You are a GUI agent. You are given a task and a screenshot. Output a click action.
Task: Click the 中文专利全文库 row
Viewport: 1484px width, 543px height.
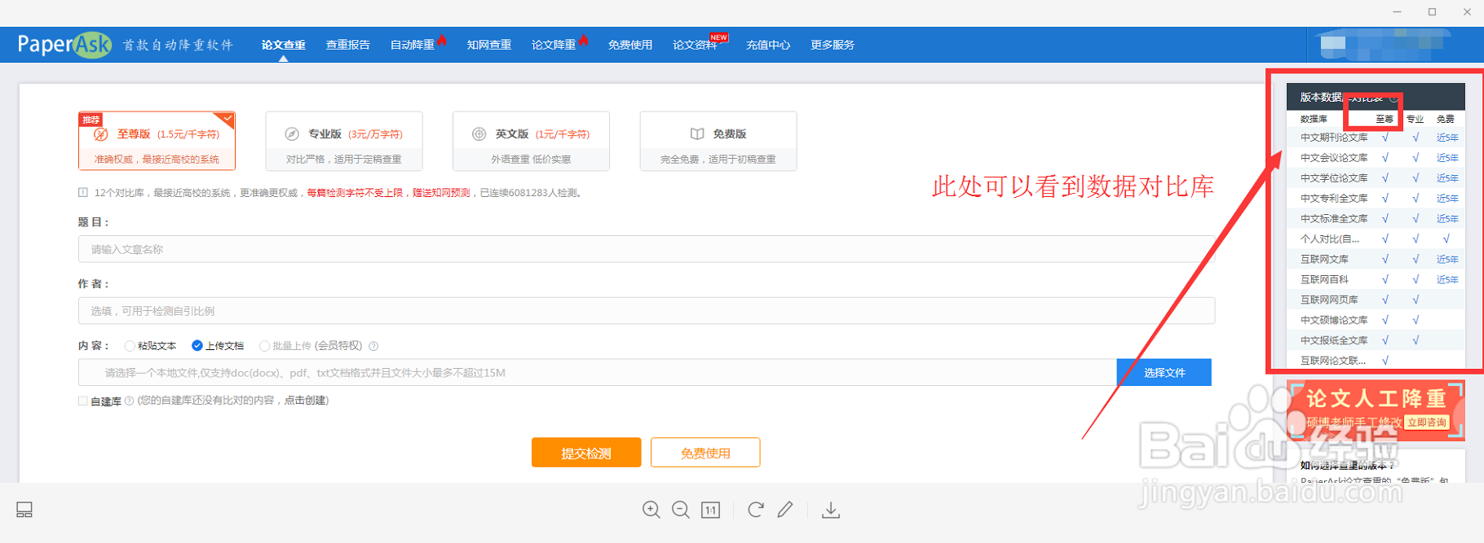1376,199
